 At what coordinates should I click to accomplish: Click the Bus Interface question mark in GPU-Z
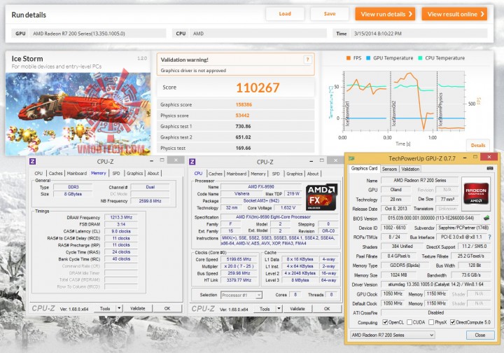pyautogui.click(x=489, y=237)
